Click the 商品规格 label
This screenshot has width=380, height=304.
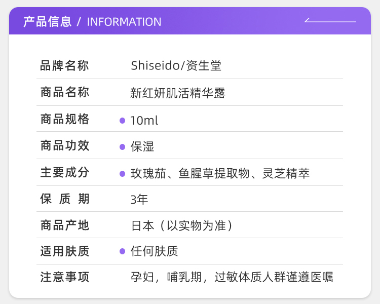[65, 120]
